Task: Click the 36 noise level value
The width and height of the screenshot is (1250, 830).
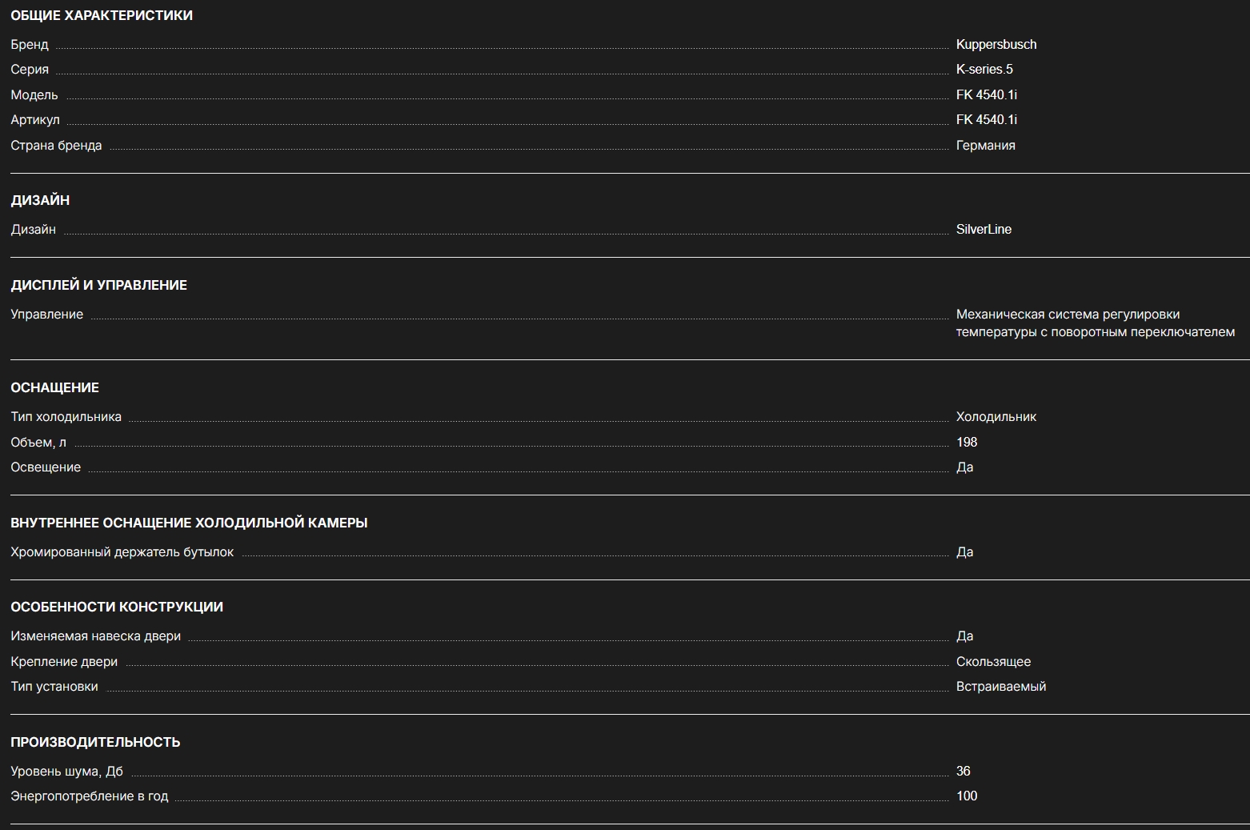Action: [x=963, y=772]
